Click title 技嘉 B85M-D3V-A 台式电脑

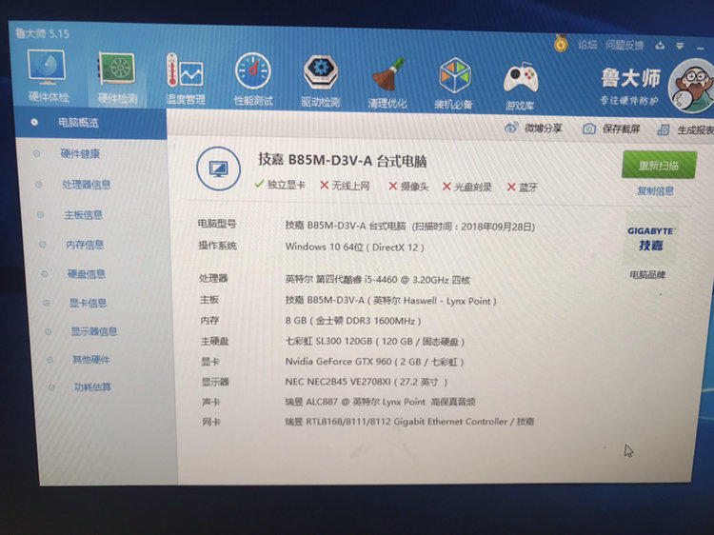click(x=343, y=160)
